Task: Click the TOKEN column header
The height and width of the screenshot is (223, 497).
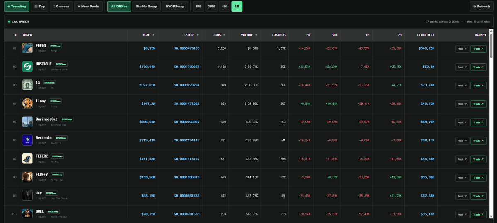Action: click(x=27, y=35)
